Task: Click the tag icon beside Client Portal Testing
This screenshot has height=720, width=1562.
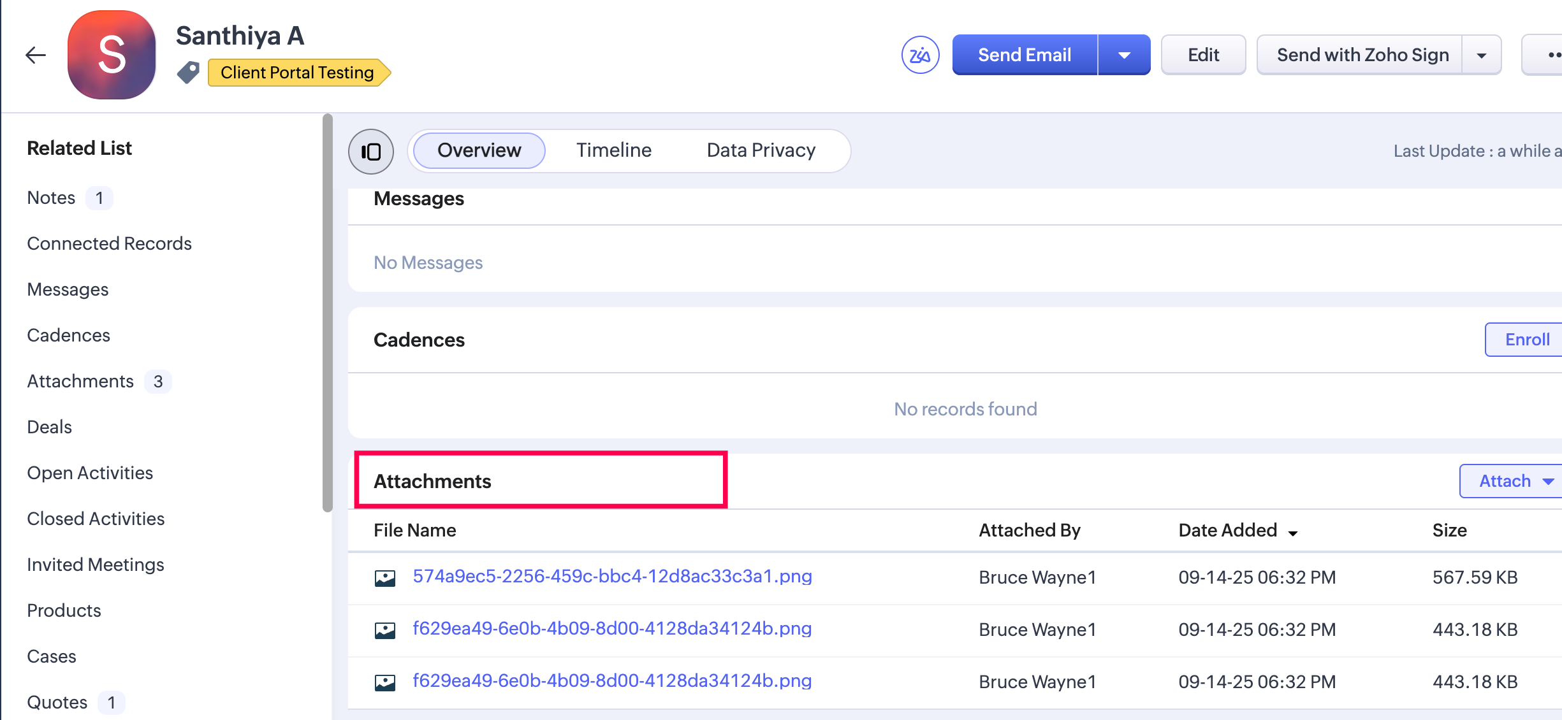Action: 188,73
